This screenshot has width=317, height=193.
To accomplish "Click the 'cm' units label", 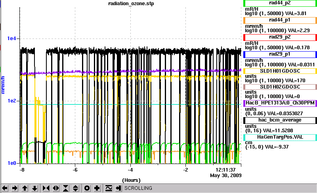I will (x=248, y=143).
